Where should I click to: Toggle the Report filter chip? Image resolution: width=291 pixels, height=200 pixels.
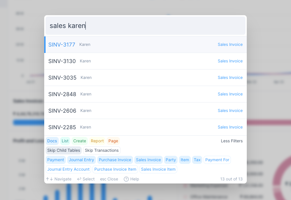[97, 141]
